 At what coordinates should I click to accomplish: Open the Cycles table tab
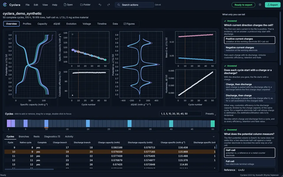[x=10, y=137]
